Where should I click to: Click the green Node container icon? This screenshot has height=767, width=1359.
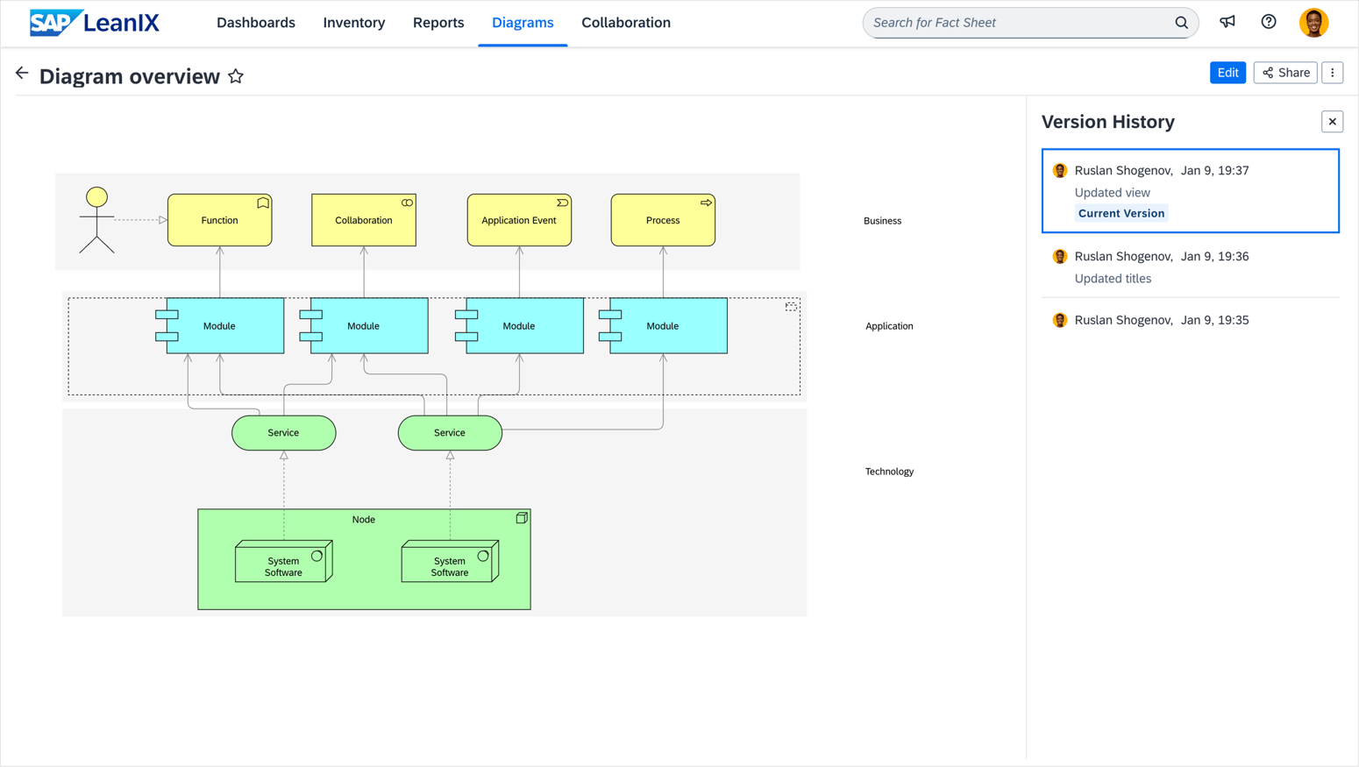[522, 518]
